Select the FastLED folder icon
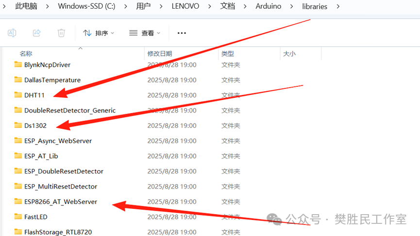The width and height of the screenshot is (420, 236). 18,217
